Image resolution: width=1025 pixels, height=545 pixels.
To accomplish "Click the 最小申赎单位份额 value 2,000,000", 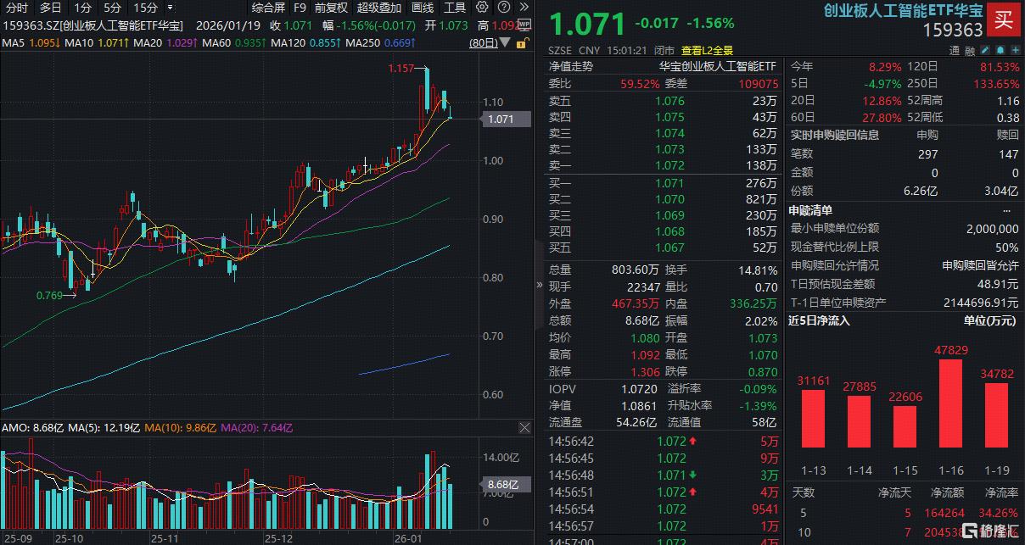I will [991, 229].
